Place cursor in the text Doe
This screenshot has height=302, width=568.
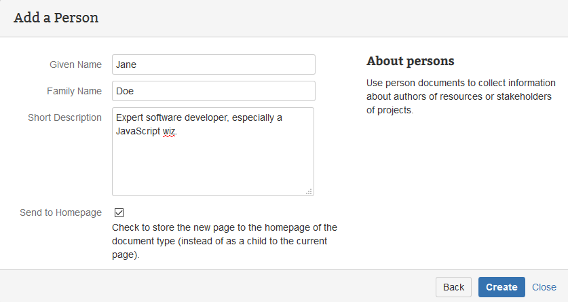point(125,91)
